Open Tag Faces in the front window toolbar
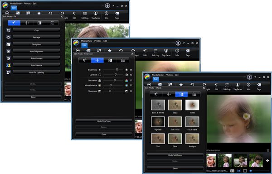This screenshot has width=272, height=174. [x=238, y=86]
